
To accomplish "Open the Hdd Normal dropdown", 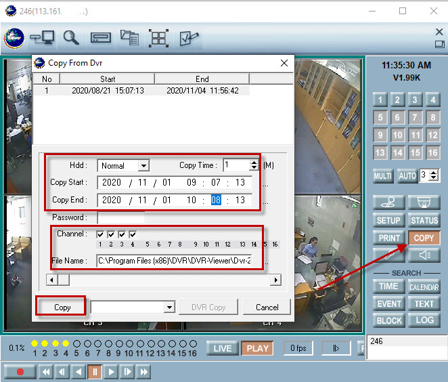I will (143, 165).
